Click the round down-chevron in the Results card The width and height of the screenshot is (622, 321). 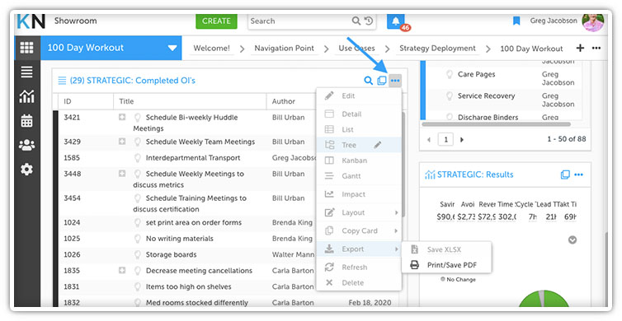tap(573, 240)
